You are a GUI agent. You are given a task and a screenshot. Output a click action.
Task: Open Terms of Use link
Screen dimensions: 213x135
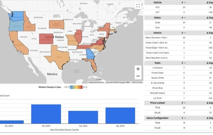137,82
